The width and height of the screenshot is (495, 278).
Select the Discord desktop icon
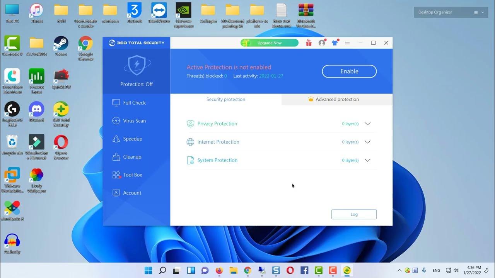point(37,112)
